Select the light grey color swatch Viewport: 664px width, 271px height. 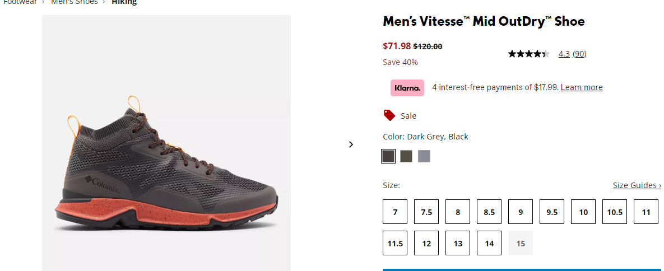[424, 156]
